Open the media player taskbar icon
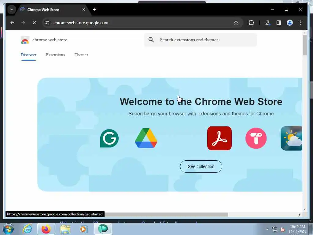Screen dimensions: 313x235 pos(83,229)
